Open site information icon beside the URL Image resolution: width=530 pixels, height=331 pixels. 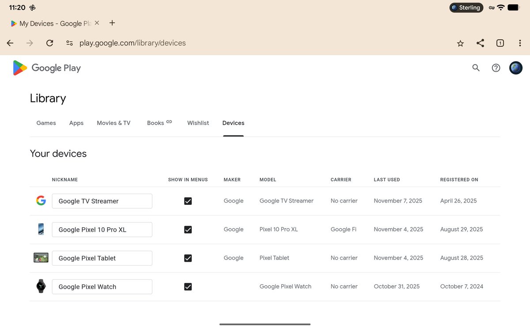click(x=69, y=43)
